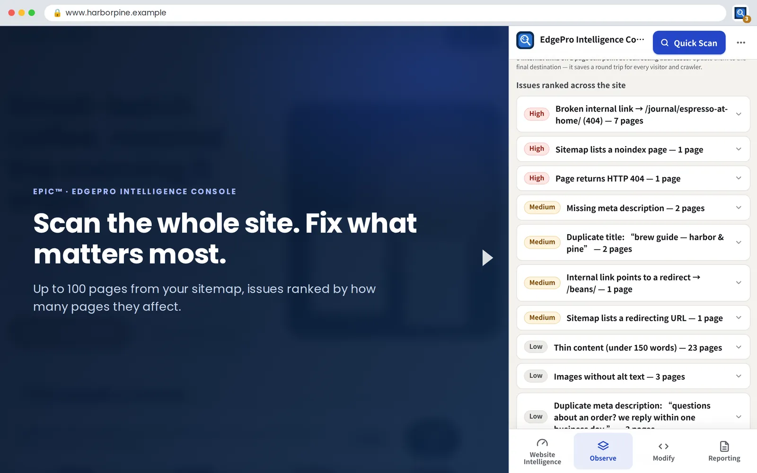This screenshot has width=757, height=473.
Task: Click the lock icon in the address bar
Action: coord(57,13)
